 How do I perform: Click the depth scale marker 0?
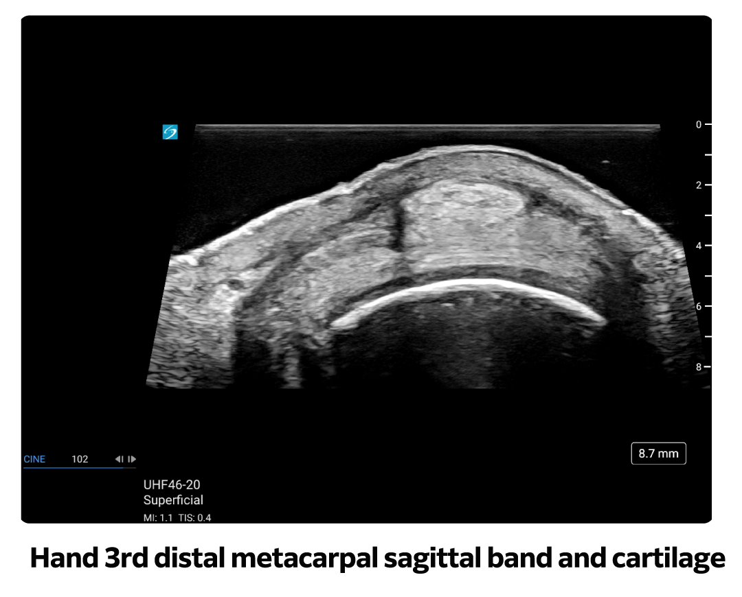coord(699,125)
